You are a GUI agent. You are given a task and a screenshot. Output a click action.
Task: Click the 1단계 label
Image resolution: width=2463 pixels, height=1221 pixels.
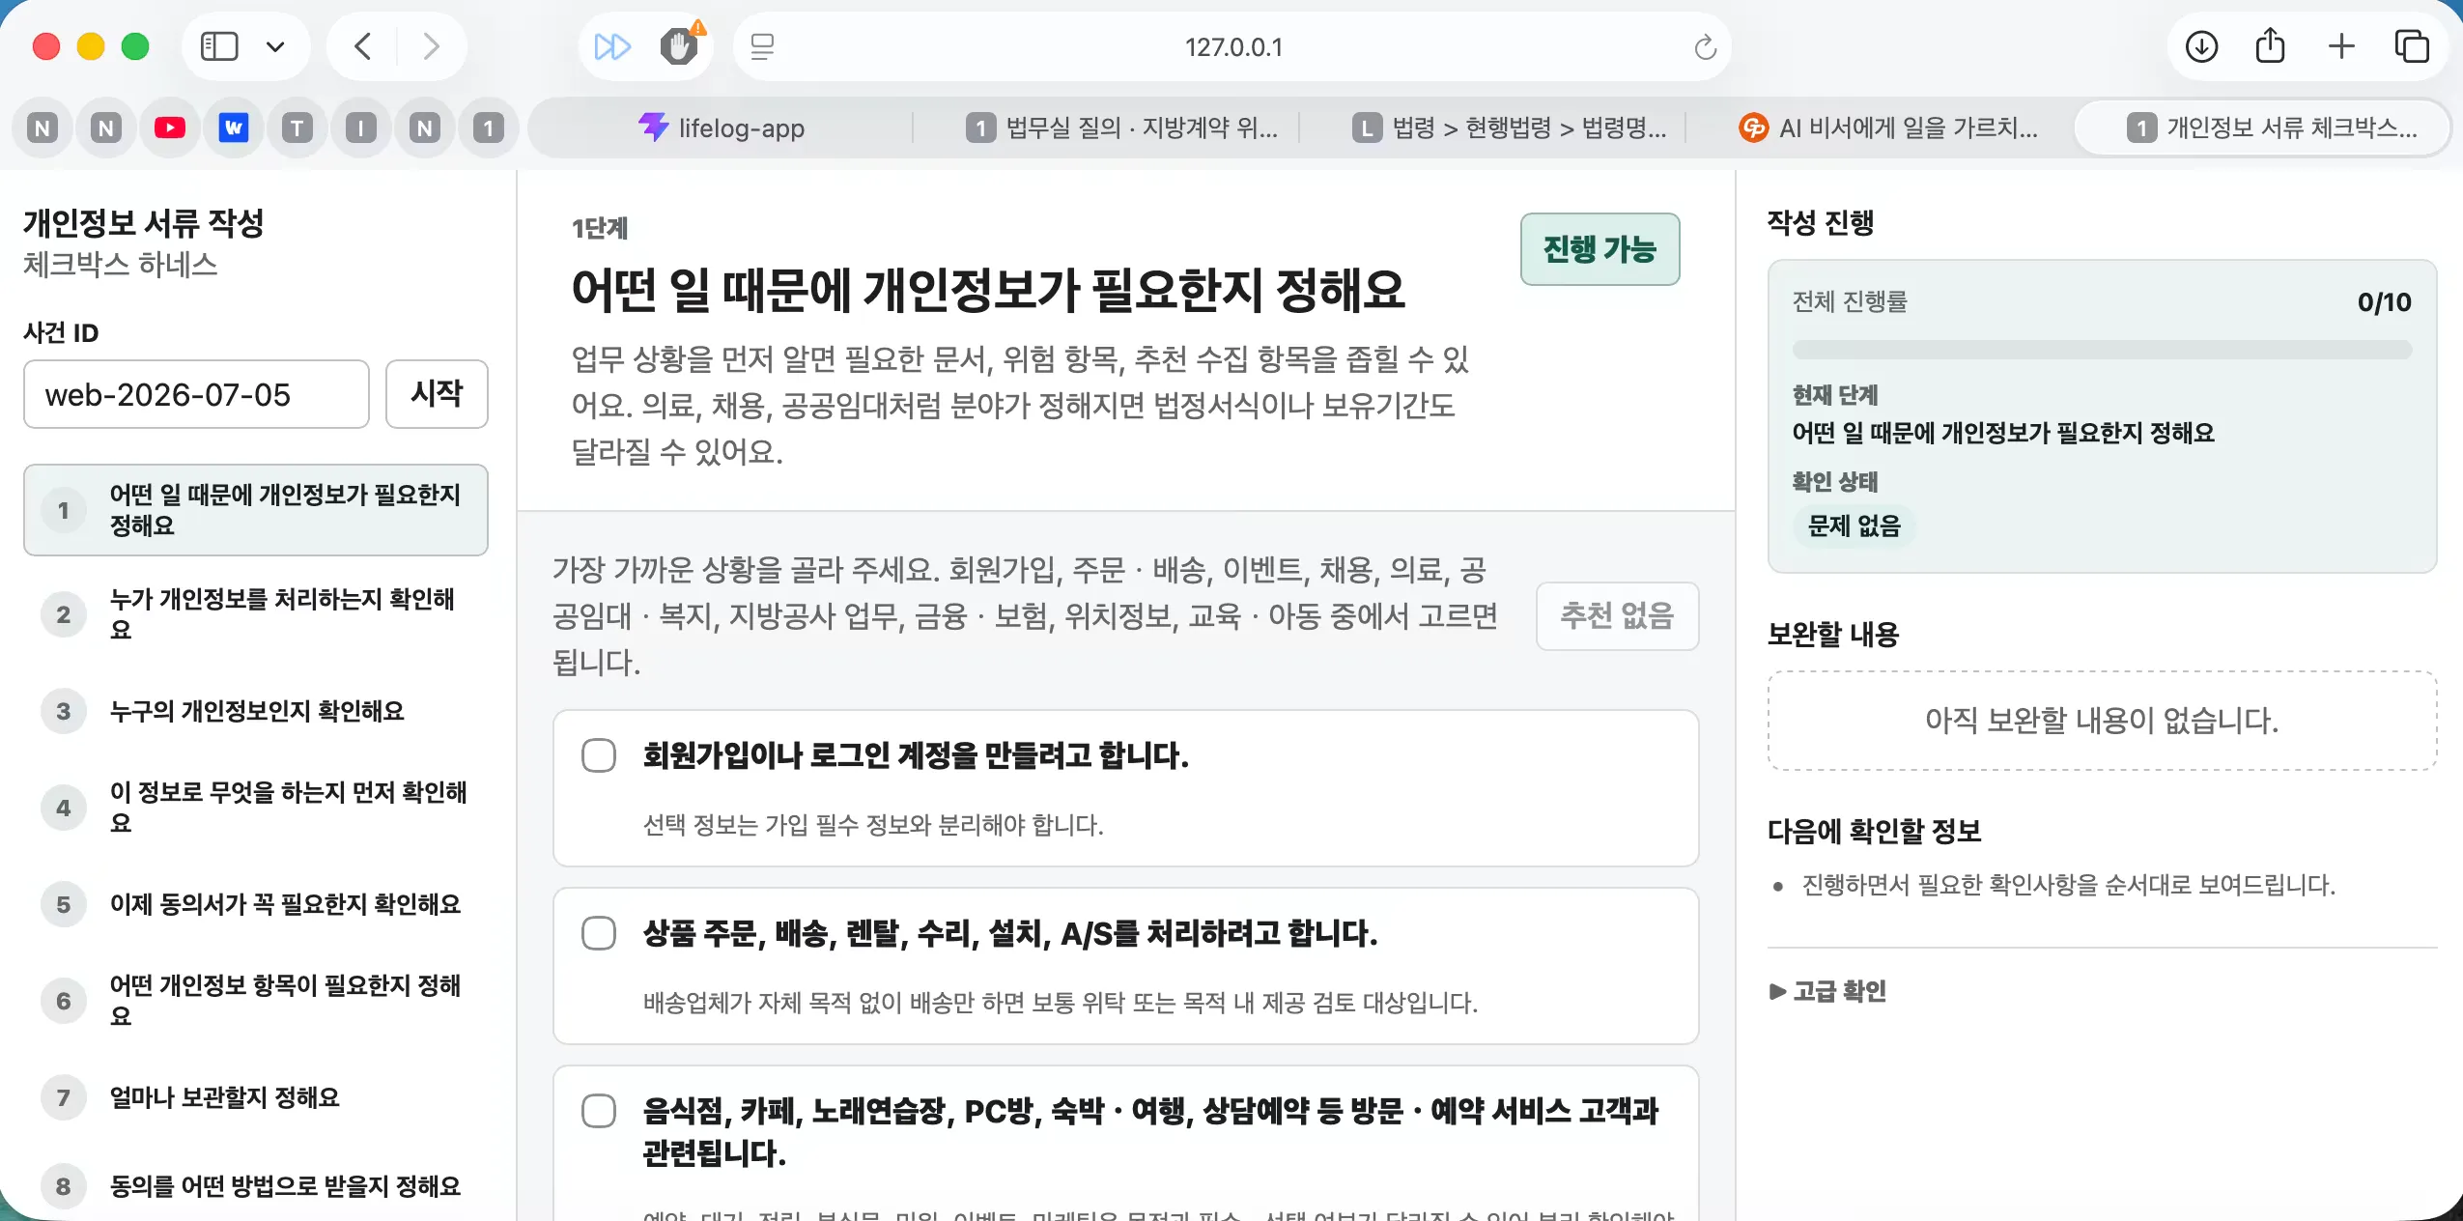(600, 228)
